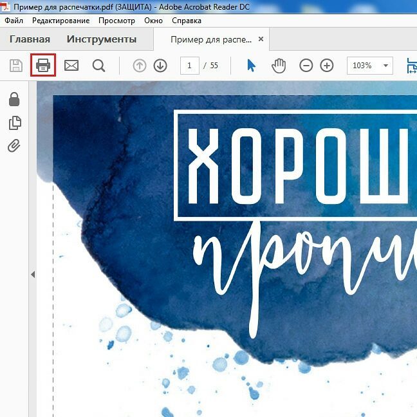Screen dimensions: 417x417
Task: Select the arrow selection tool
Action: coord(251,66)
